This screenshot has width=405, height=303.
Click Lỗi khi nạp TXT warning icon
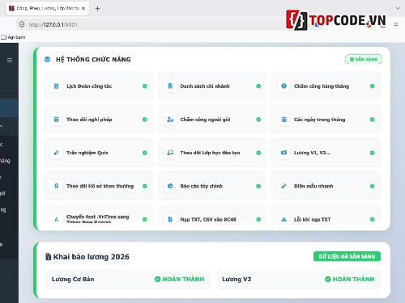(x=283, y=219)
